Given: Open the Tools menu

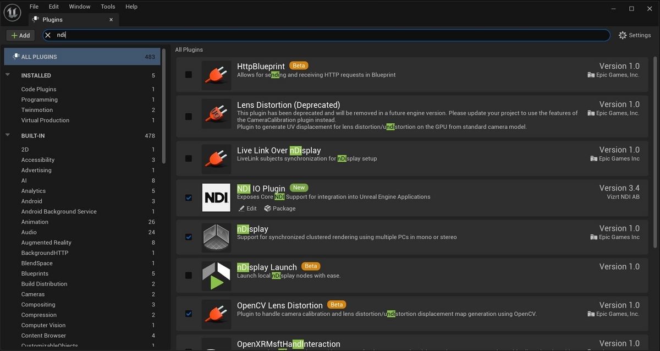Looking at the screenshot, I should 108,7.
